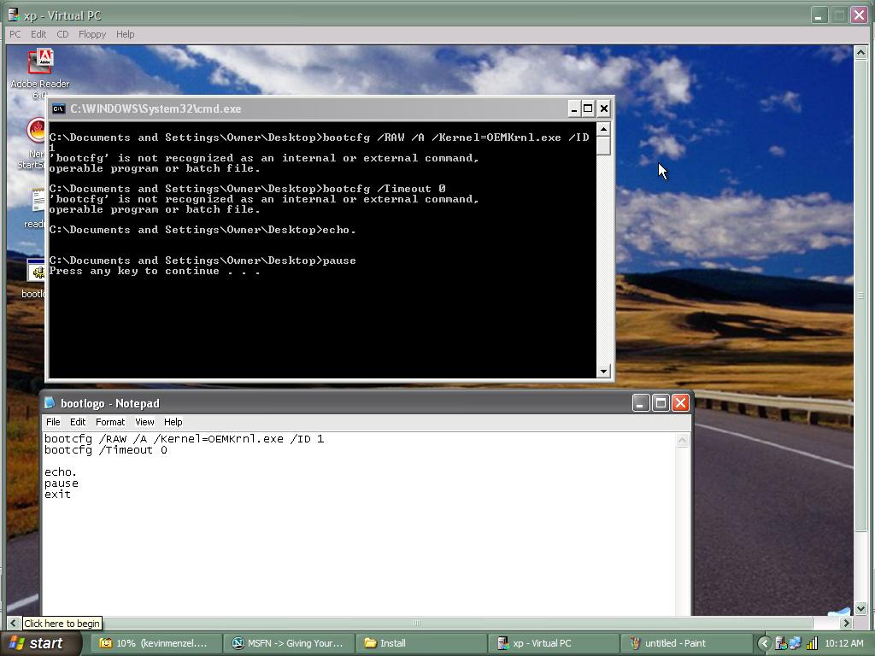Click the readme text file desktop icon

34,208
